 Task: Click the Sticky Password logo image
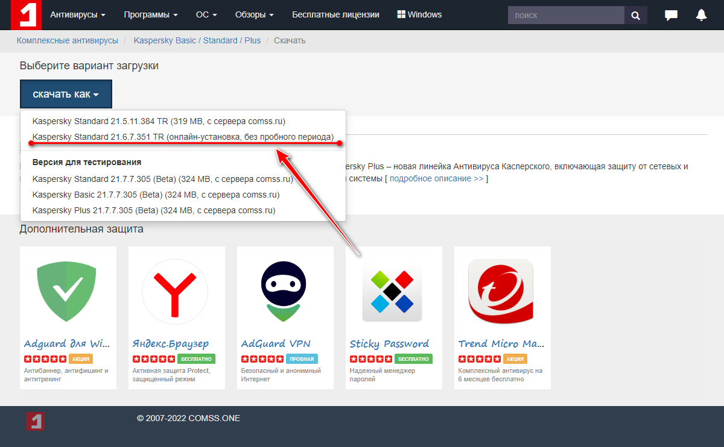[392, 292]
